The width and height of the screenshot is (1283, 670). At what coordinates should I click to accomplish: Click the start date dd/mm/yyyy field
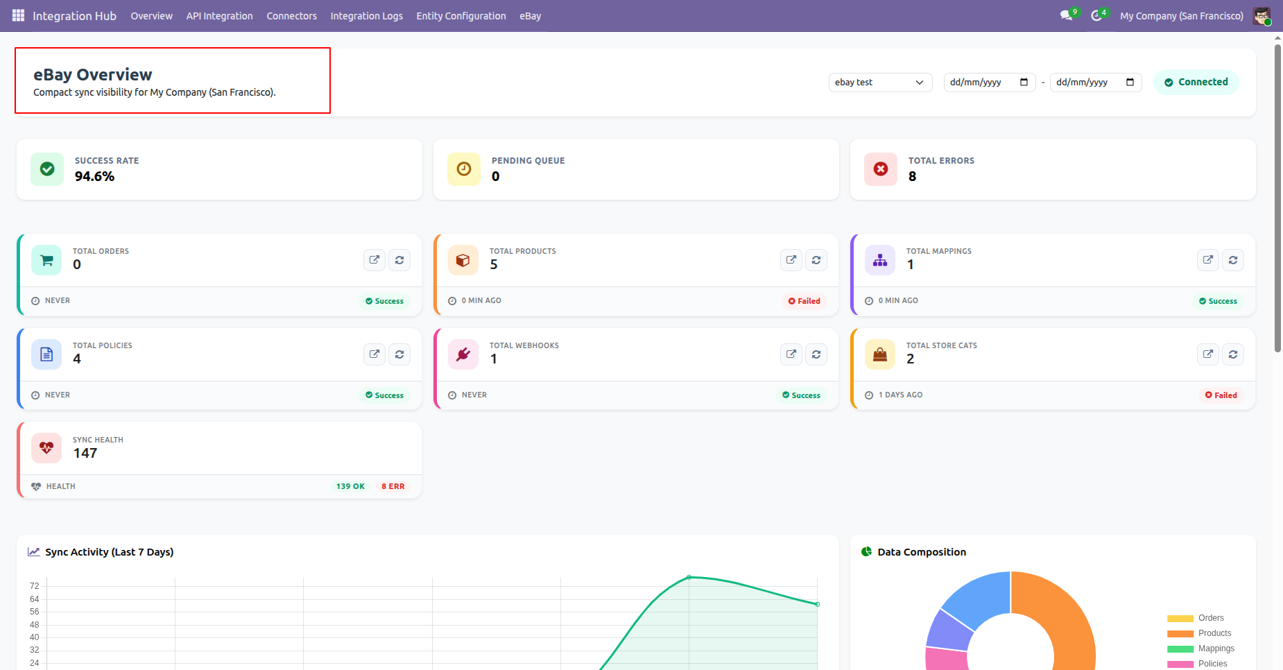pyautogui.click(x=989, y=83)
